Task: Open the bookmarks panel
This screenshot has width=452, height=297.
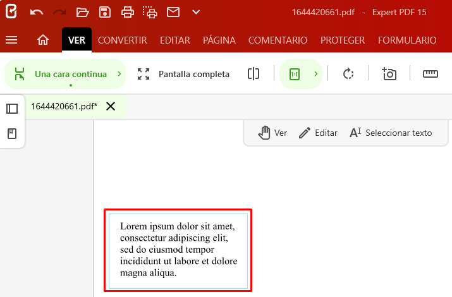Action: point(12,134)
